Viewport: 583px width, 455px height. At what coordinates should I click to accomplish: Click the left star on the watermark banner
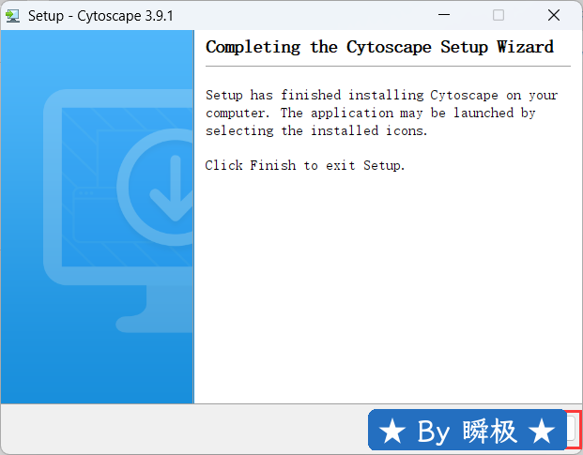pos(393,432)
